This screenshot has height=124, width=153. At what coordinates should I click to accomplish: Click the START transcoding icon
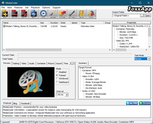click(91, 14)
